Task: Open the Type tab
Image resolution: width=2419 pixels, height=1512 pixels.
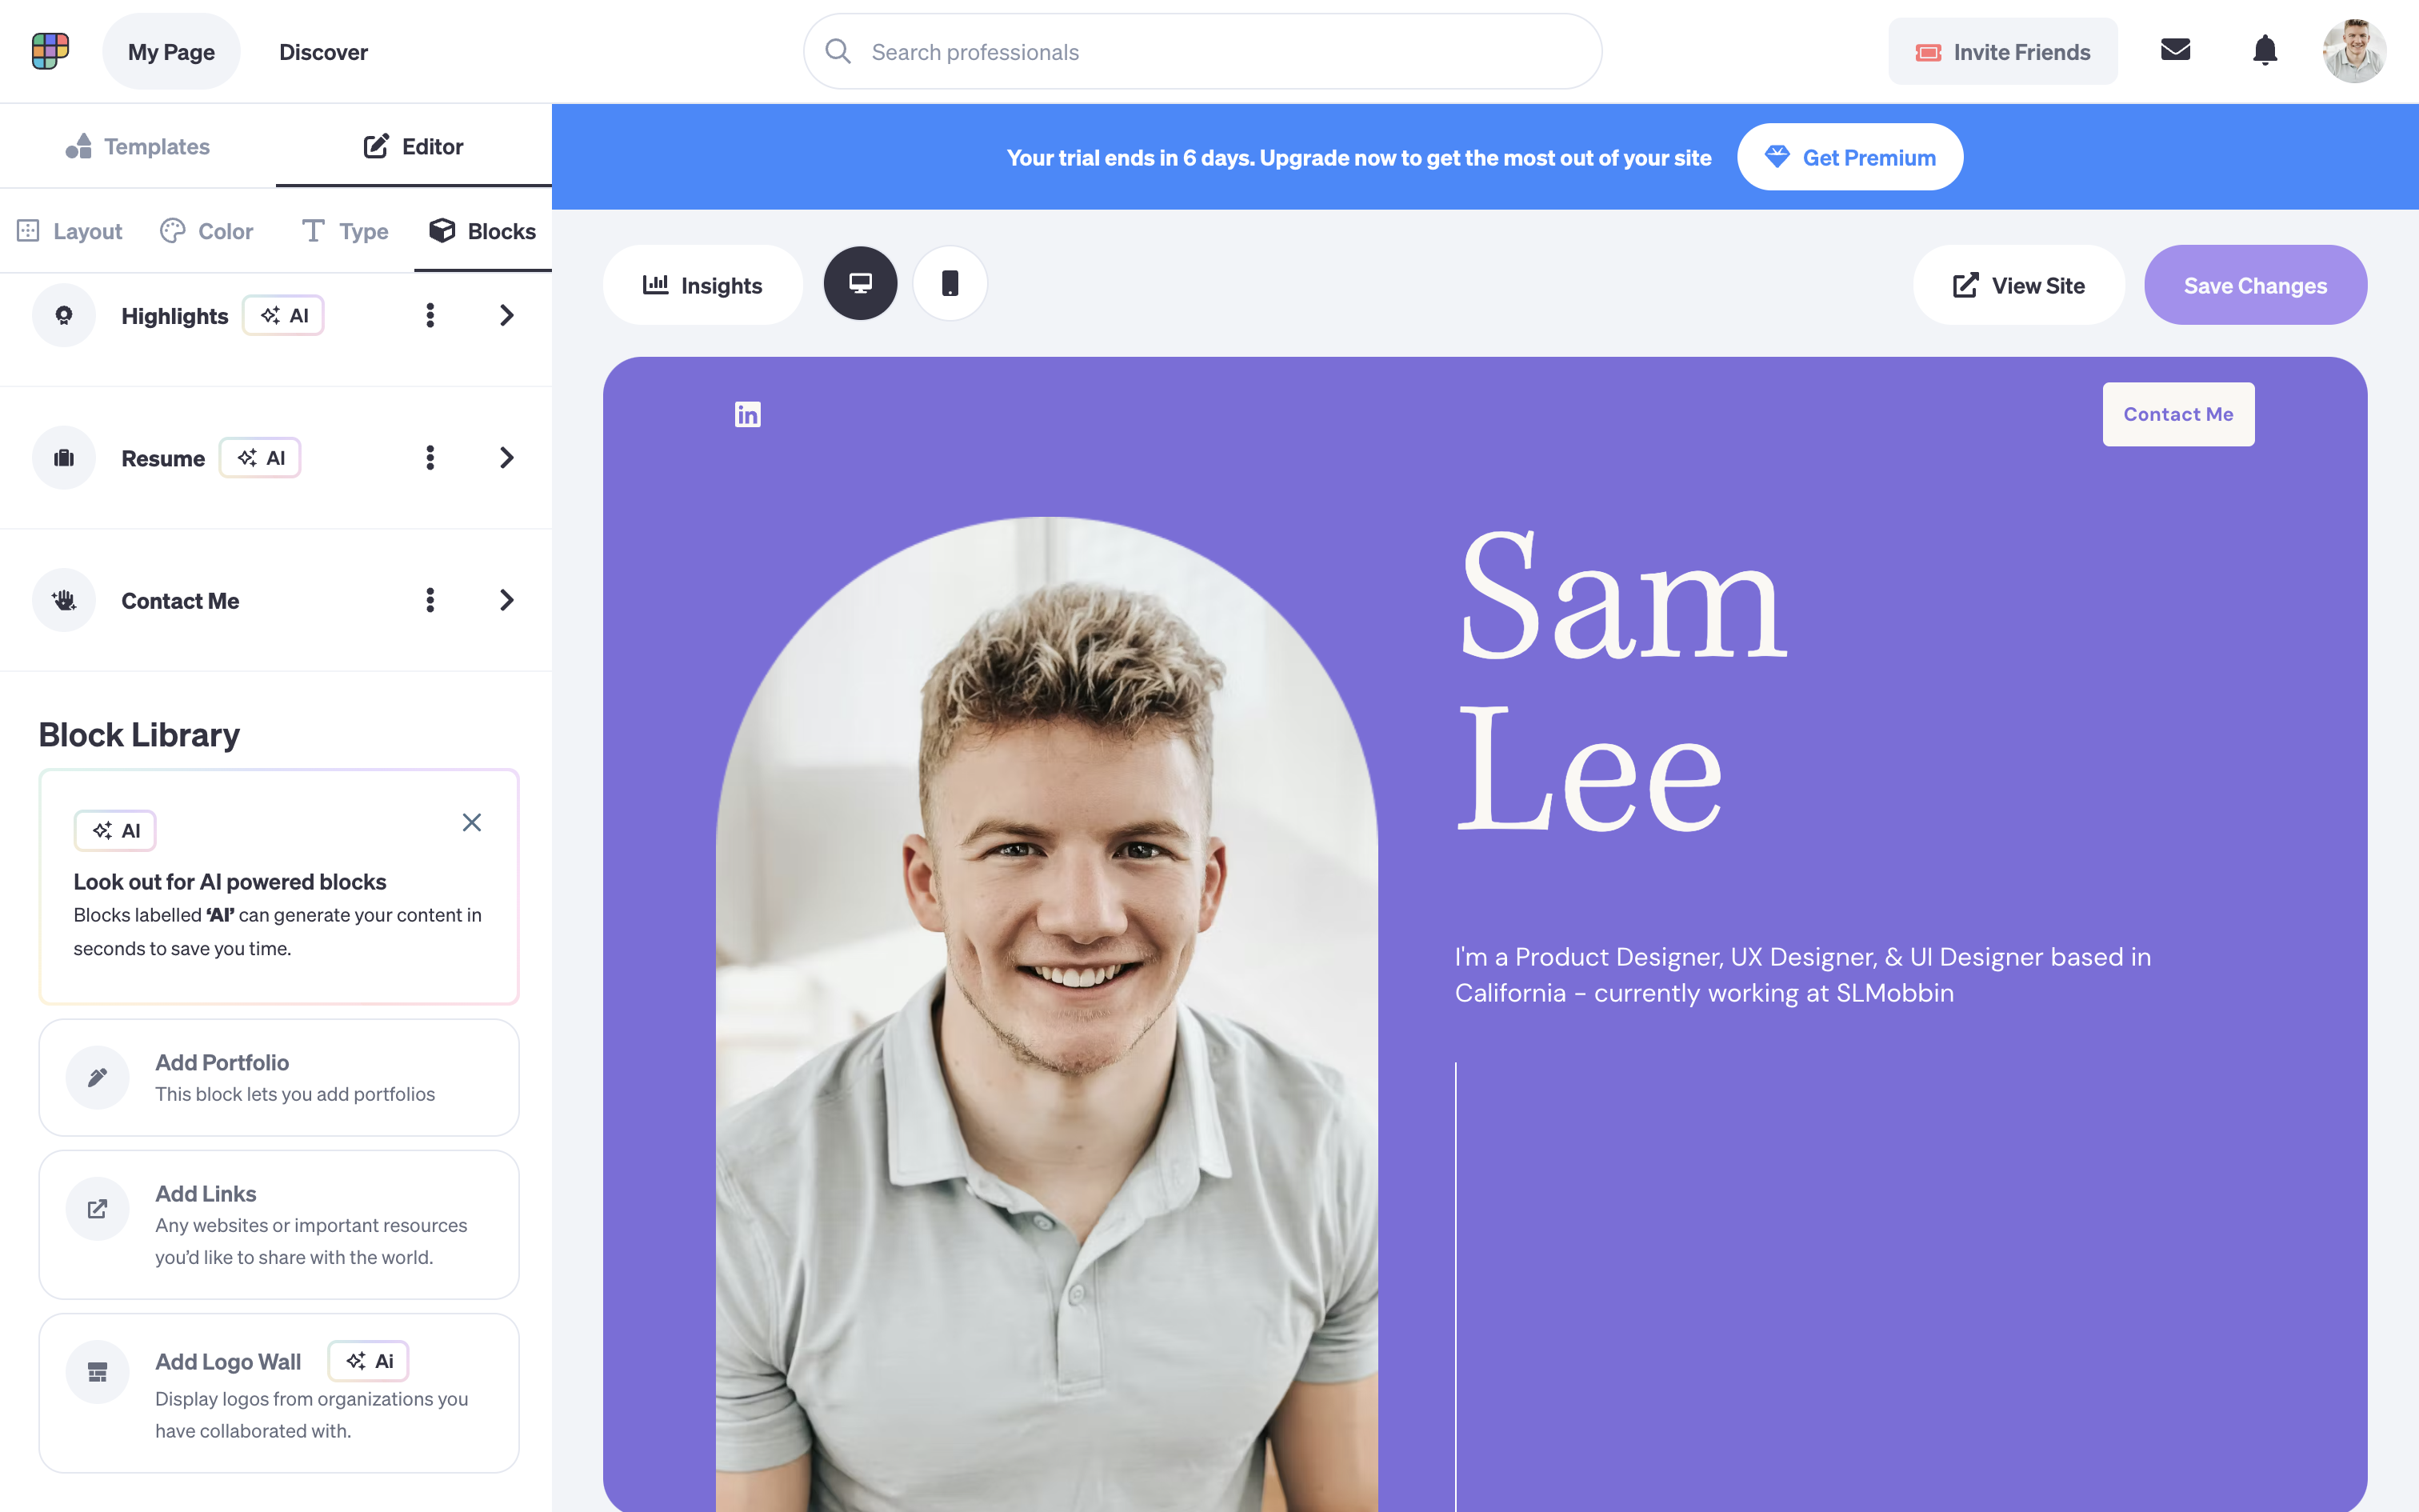Action: click(345, 231)
